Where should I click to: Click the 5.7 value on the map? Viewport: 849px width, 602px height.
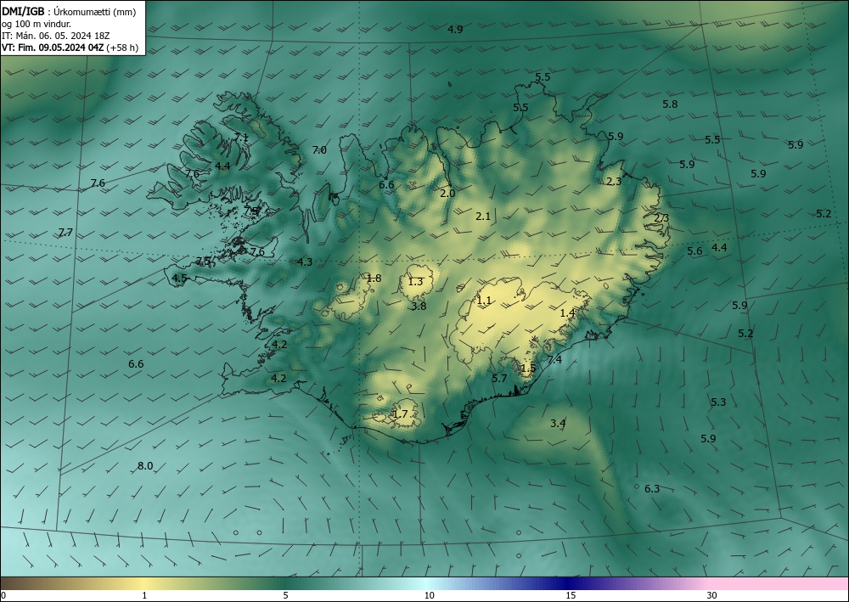tap(499, 378)
